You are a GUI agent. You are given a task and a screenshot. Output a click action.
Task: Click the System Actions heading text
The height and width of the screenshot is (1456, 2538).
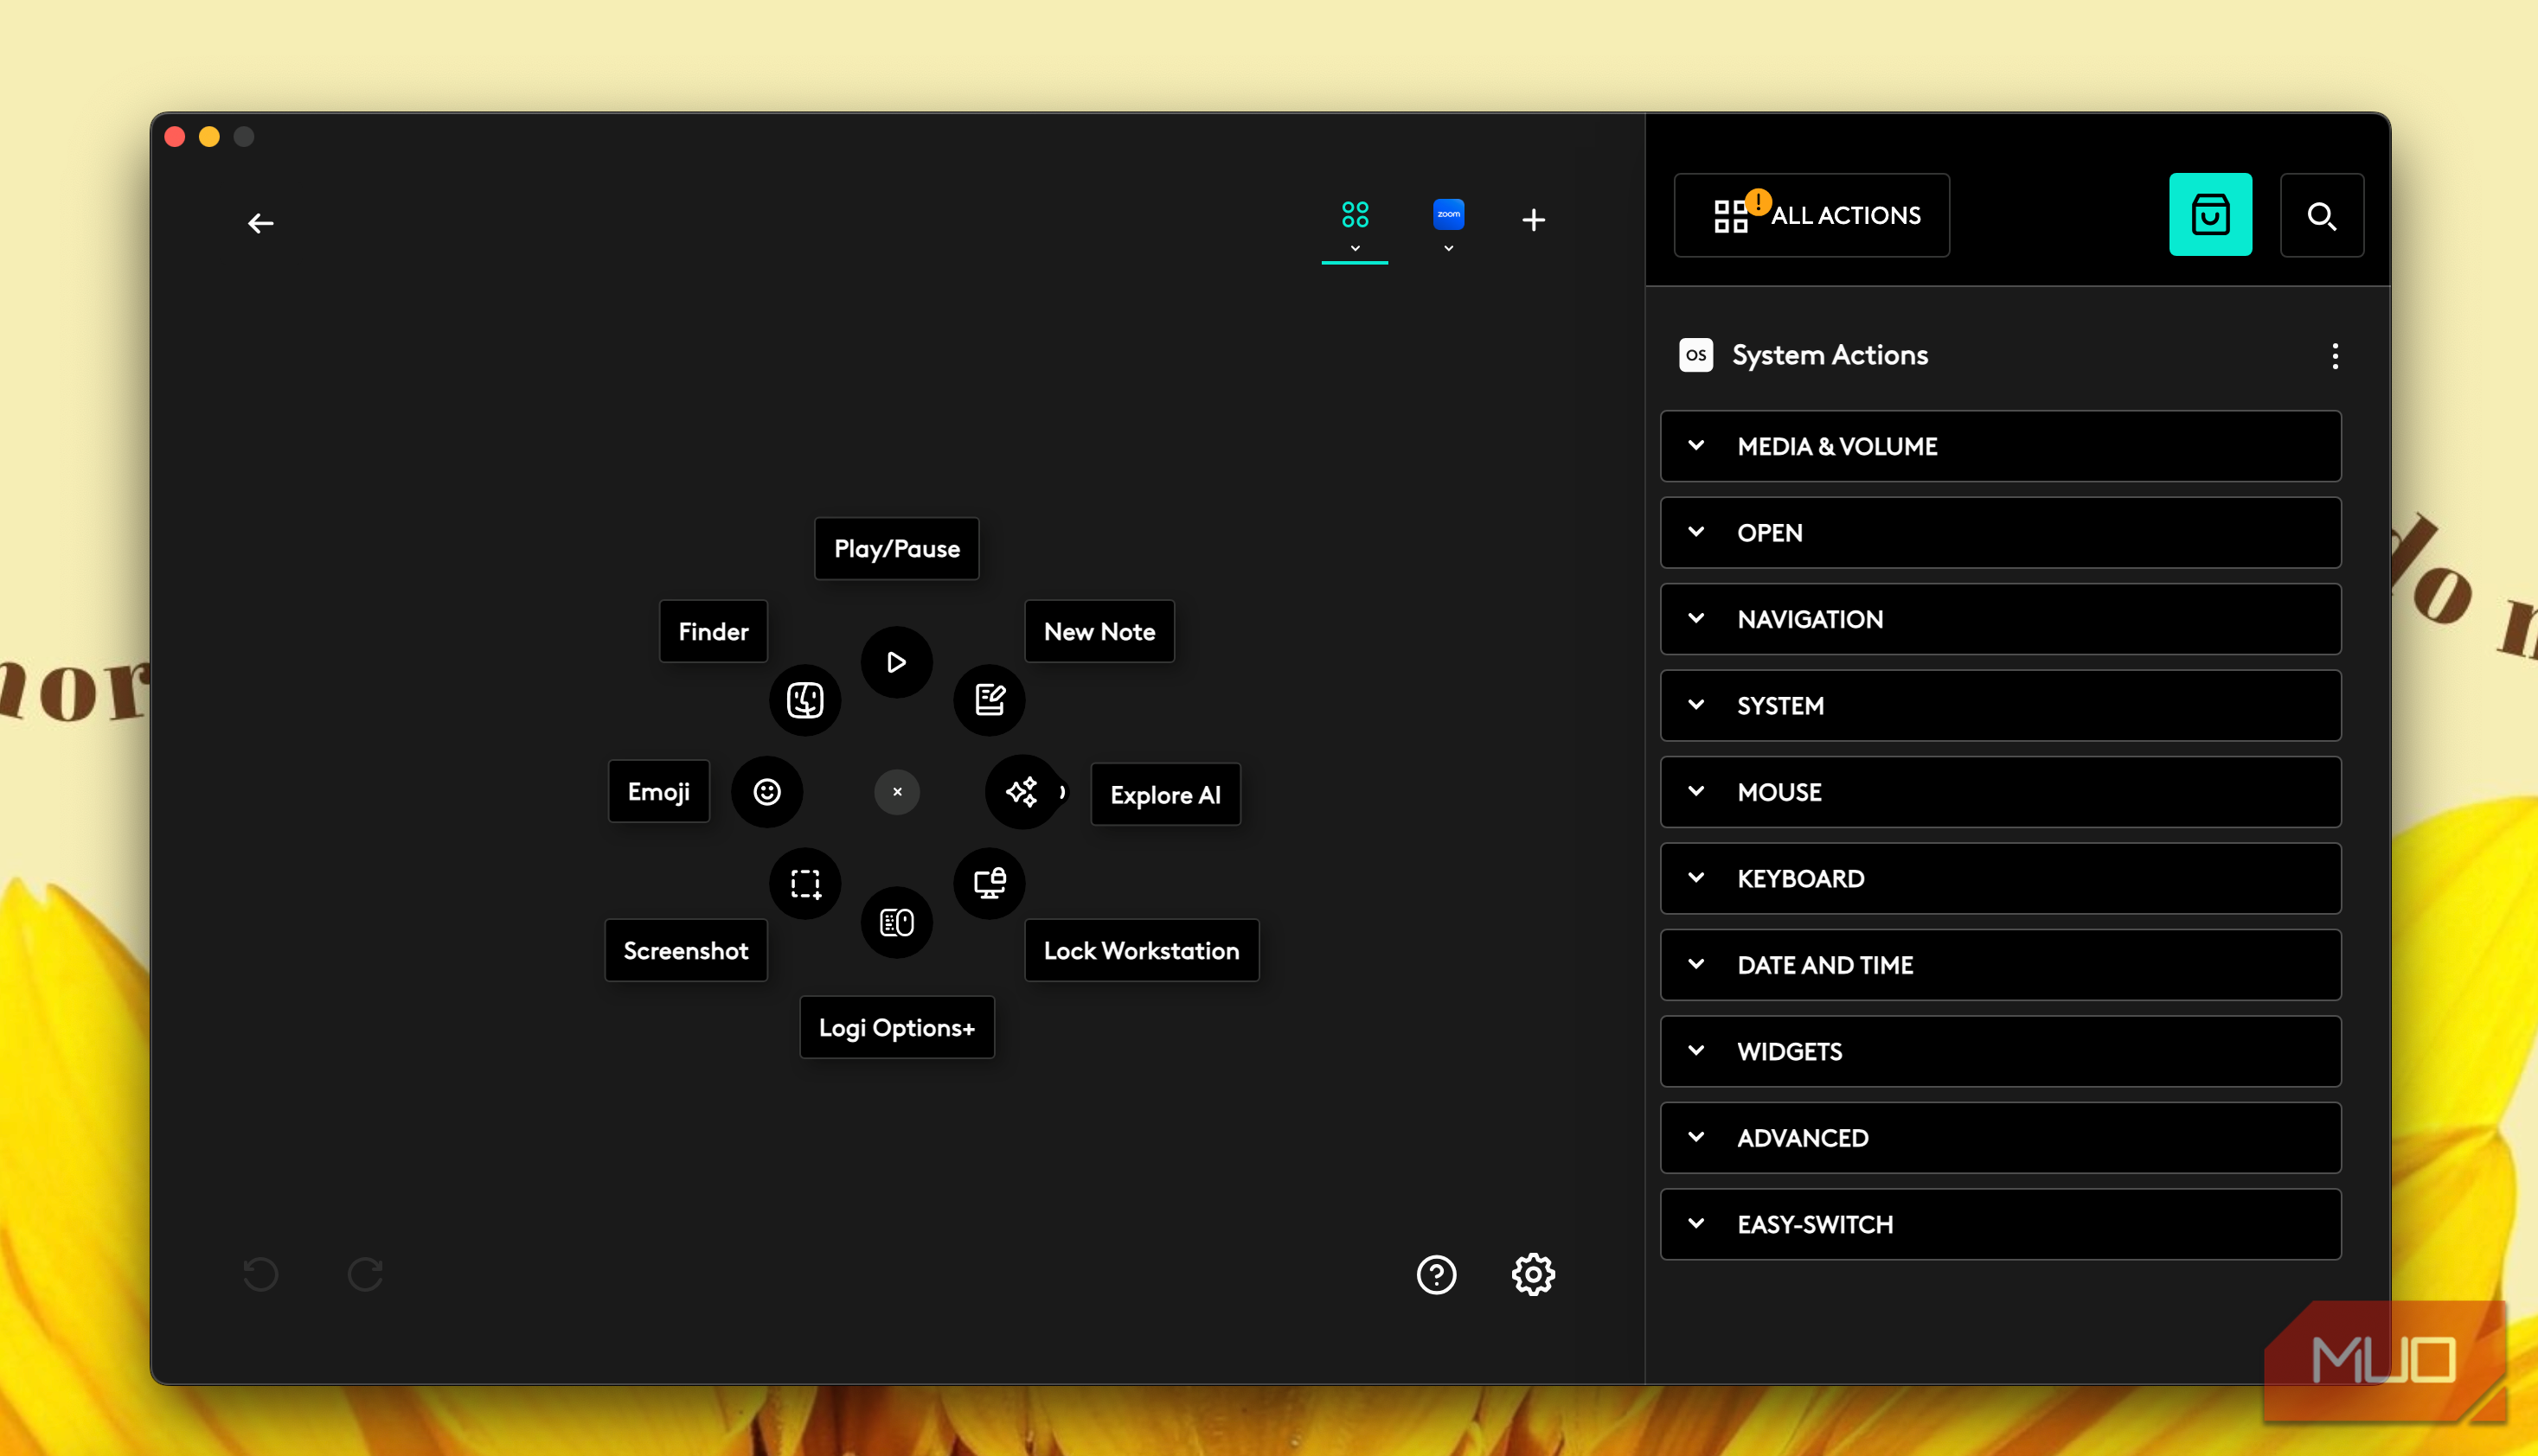point(1830,355)
